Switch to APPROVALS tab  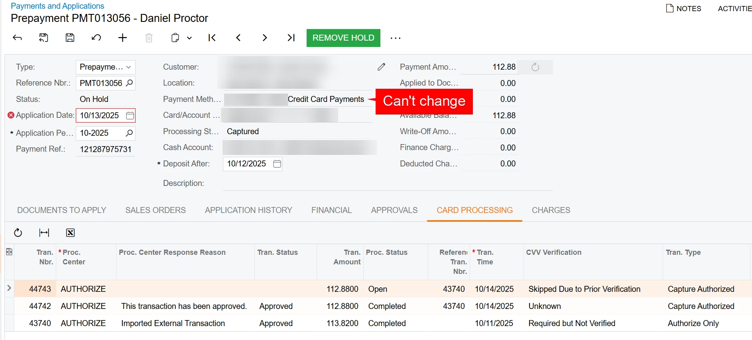click(x=394, y=210)
